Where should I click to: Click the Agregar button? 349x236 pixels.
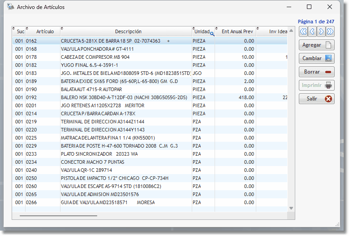(316, 45)
